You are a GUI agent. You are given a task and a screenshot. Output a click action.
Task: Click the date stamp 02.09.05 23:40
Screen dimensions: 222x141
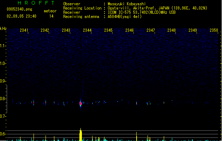tap(22, 16)
